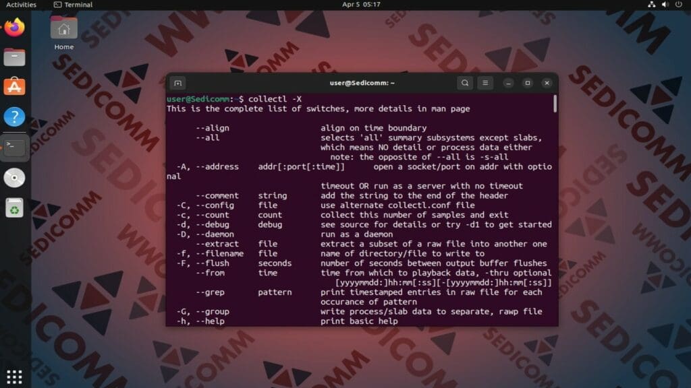Image resolution: width=691 pixels, height=388 pixels.
Task: Show Applications grid button
Action: coord(15,377)
